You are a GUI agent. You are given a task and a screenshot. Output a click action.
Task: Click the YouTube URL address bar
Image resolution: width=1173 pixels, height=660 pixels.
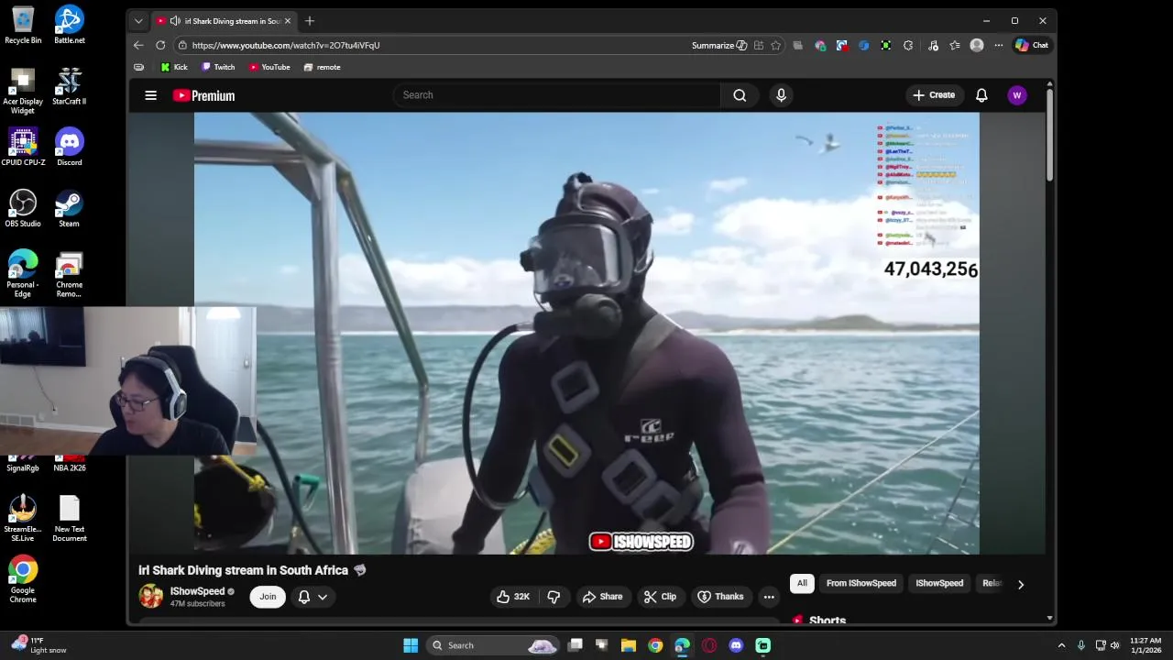click(431, 45)
